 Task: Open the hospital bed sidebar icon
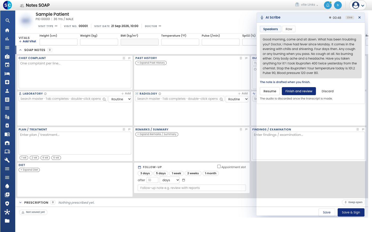pyautogui.click(x=7, y=73)
